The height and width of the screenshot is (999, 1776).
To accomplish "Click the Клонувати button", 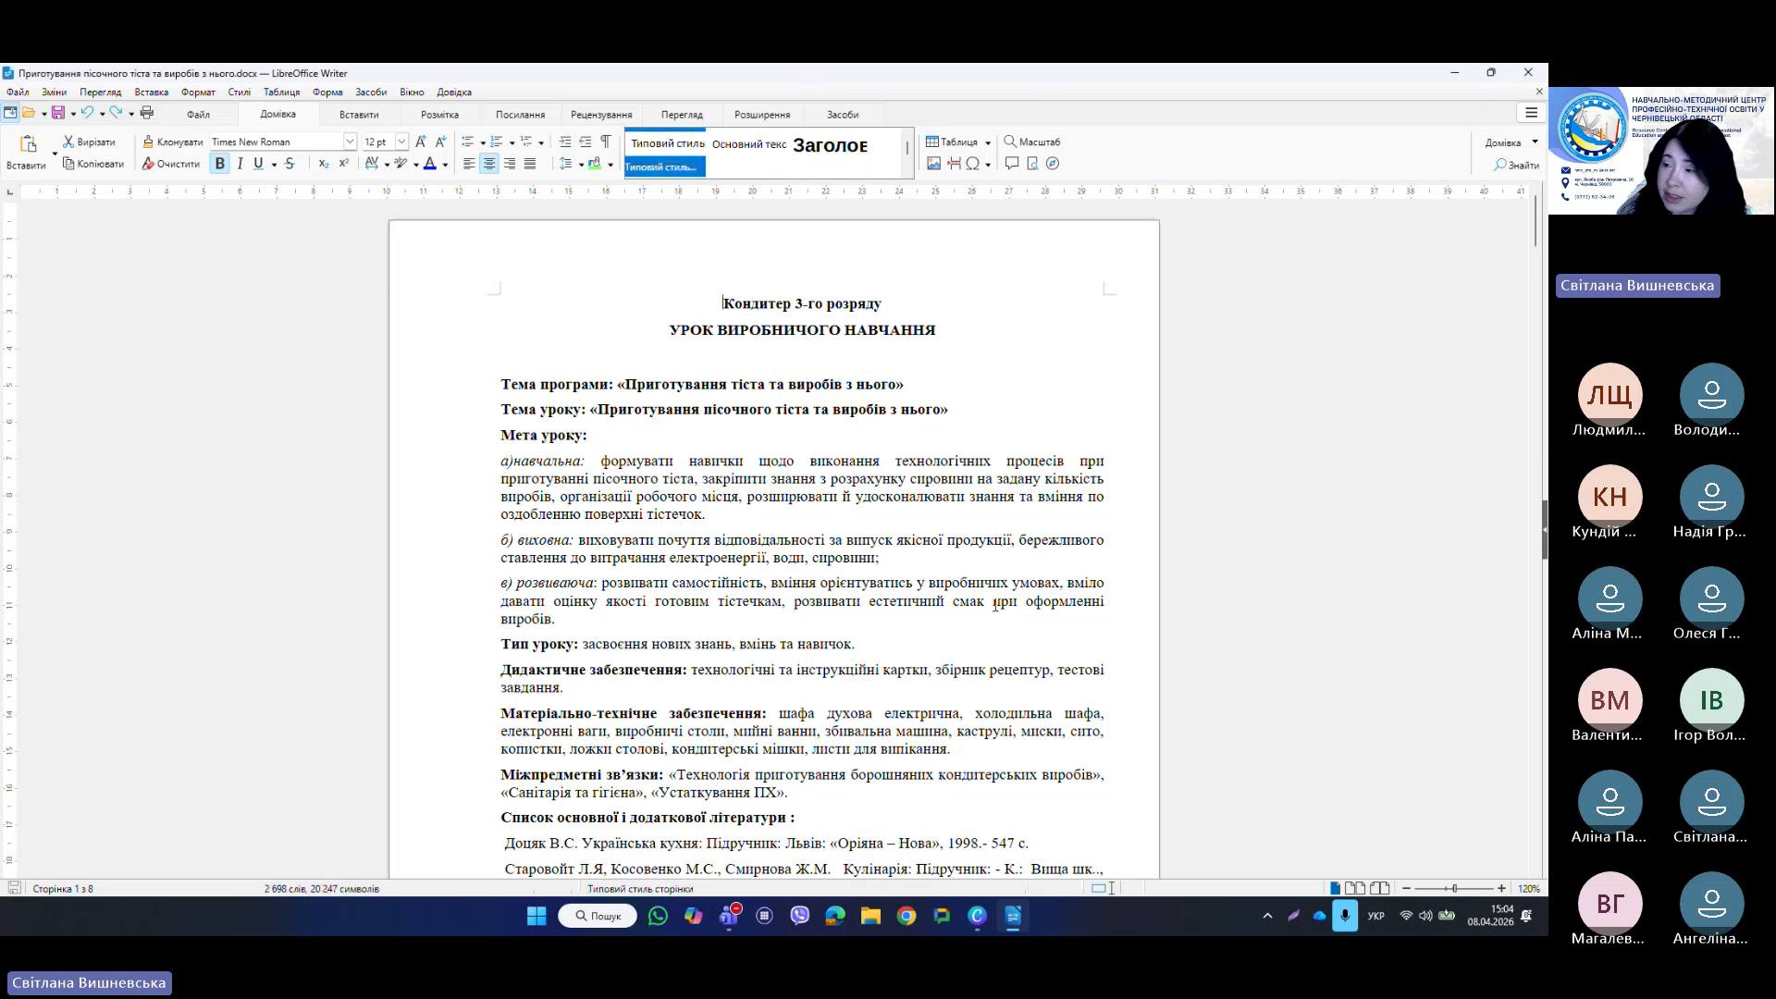I will [173, 142].
